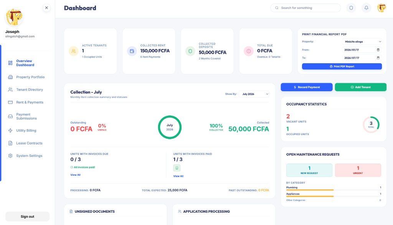Viewport: 393px width, 225px height.
Task: Click the '150,000 FCFA' collected rent value
Action: click(155, 51)
